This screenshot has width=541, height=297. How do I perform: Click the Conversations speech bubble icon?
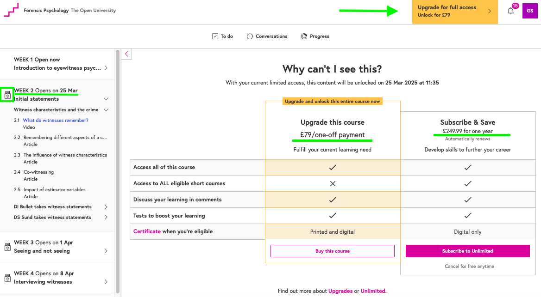click(250, 36)
